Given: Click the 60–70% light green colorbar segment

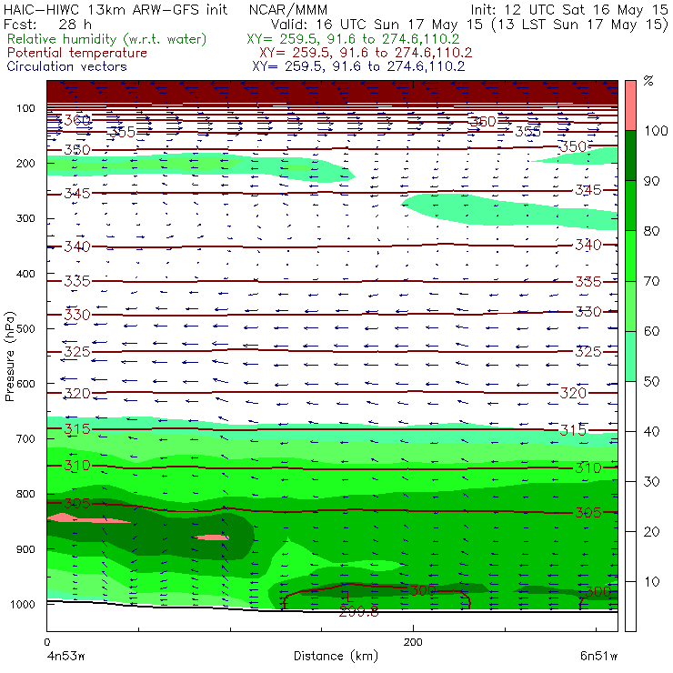Looking at the screenshot, I should tap(630, 306).
